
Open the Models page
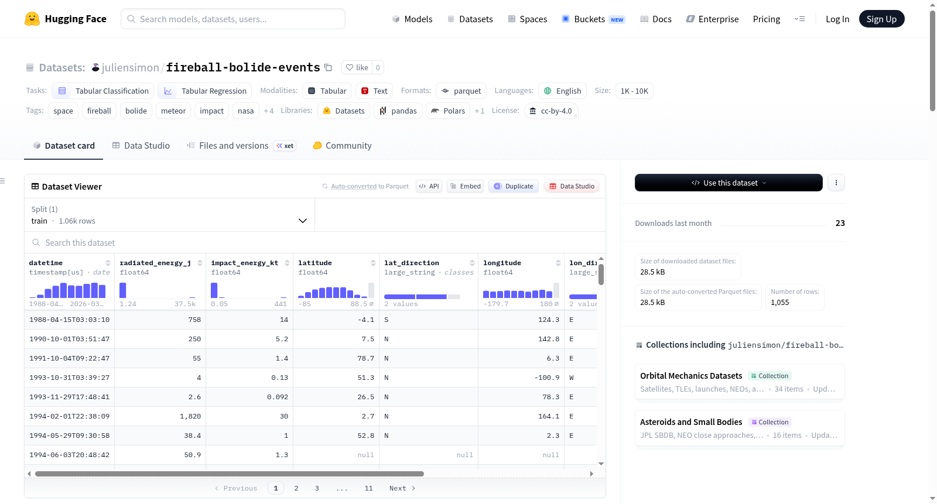pyautogui.click(x=412, y=19)
